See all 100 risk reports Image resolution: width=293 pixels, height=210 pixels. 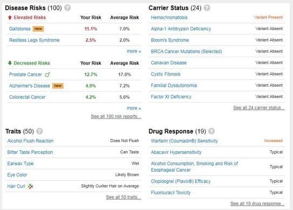(x=116, y=116)
